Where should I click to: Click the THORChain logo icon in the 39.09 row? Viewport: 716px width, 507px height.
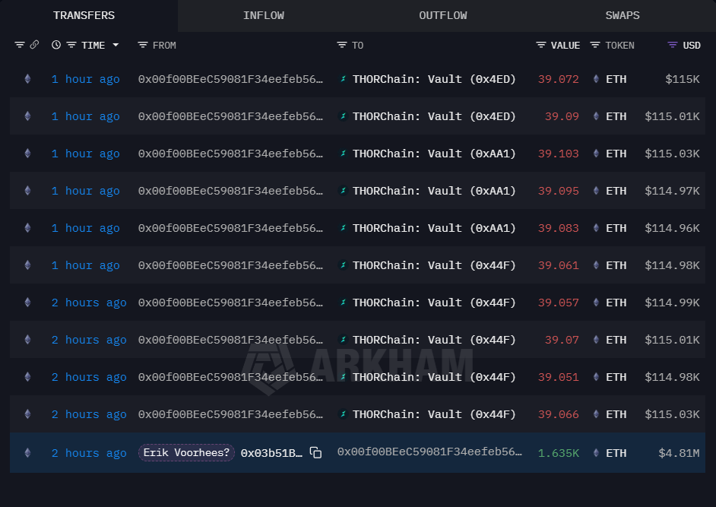[x=344, y=116]
